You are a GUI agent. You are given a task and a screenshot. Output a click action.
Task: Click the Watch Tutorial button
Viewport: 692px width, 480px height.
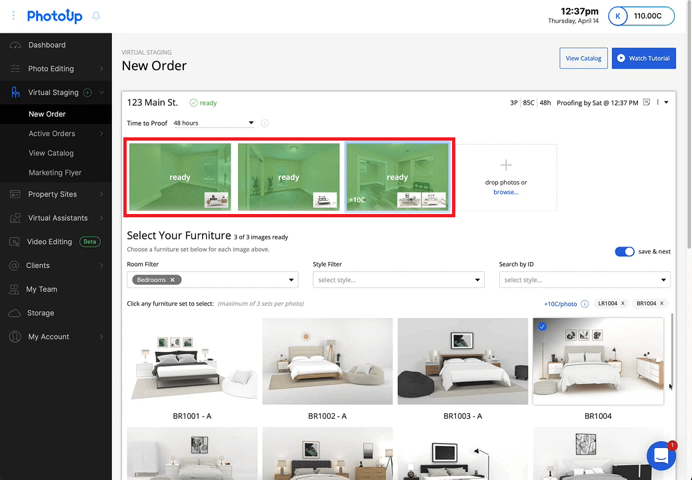tap(643, 58)
